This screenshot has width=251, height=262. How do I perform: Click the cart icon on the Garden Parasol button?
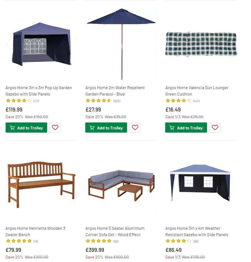(x=92, y=128)
